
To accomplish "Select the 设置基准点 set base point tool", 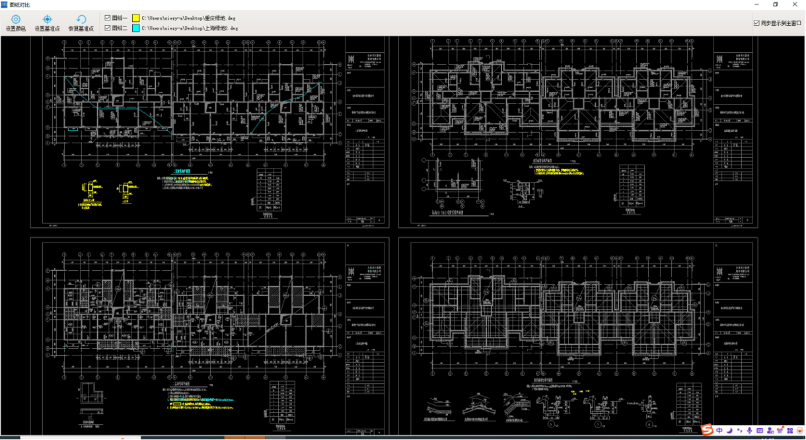I will coord(47,23).
